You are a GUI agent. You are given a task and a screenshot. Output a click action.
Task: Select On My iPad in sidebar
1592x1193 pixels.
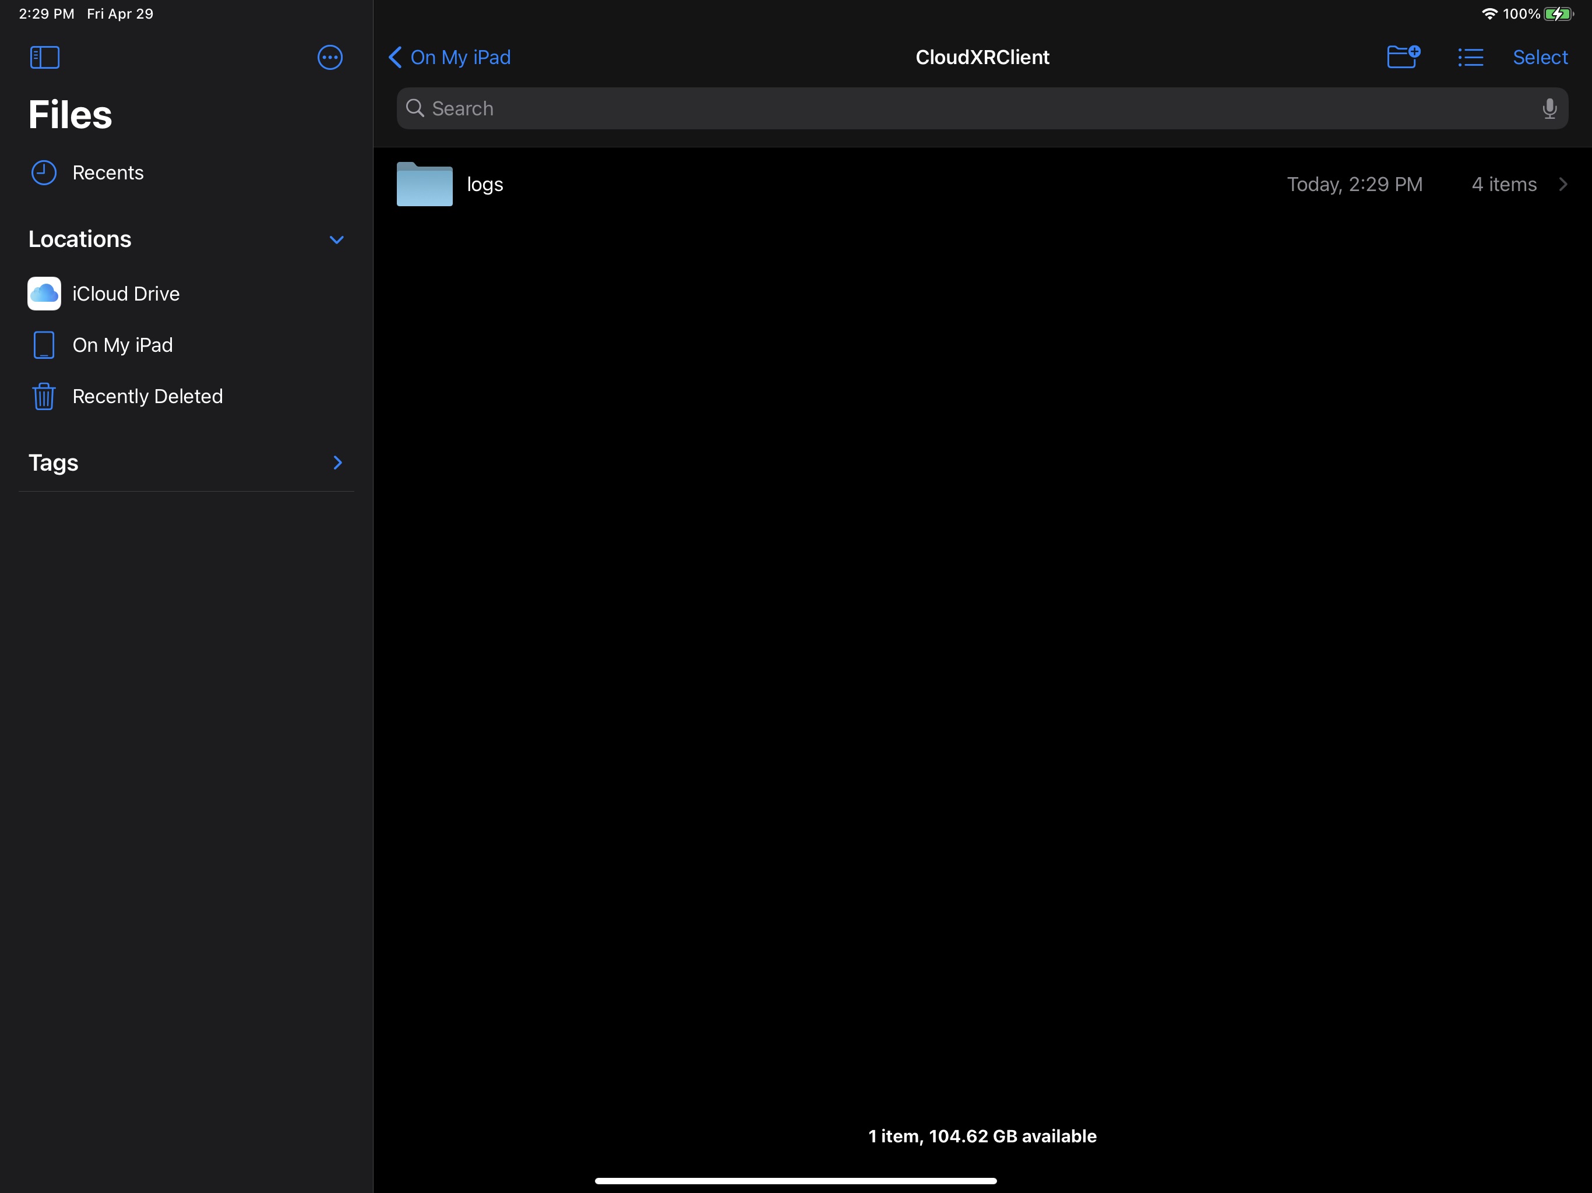tap(122, 345)
